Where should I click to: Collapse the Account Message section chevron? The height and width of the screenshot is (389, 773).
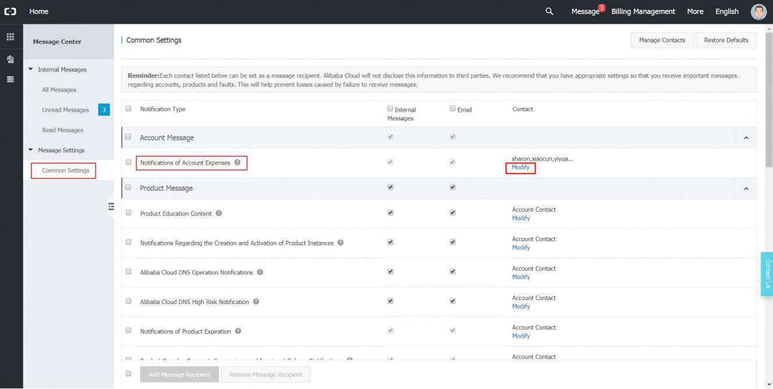tap(746, 138)
